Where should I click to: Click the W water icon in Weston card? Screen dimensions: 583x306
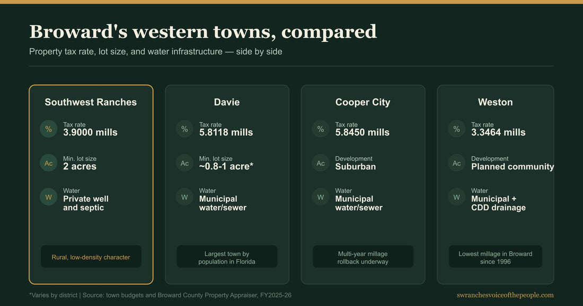point(456,197)
